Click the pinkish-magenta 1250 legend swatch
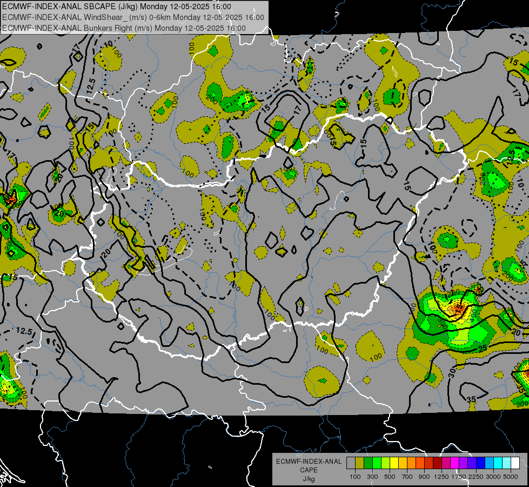Screen dimensions: 529x487 446,463
